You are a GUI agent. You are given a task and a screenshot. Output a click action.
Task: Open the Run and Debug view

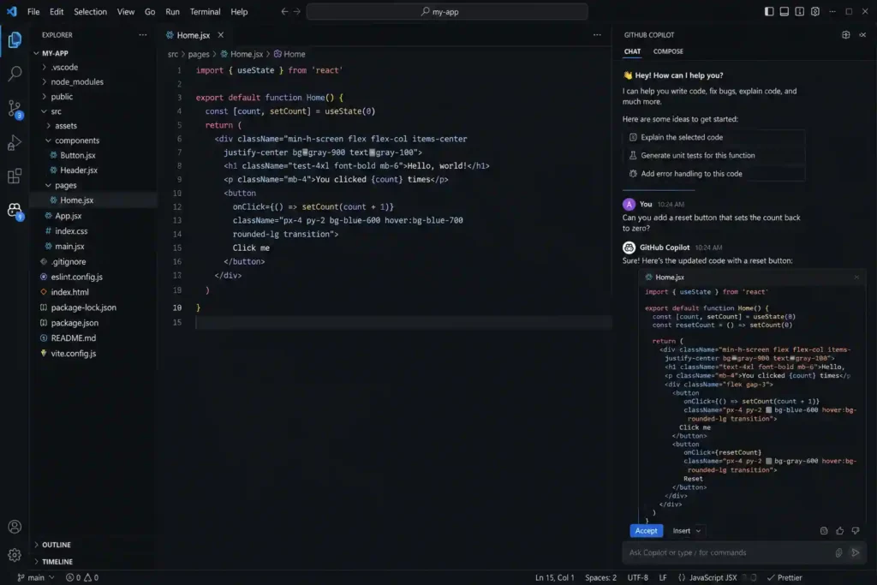point(15,143)
